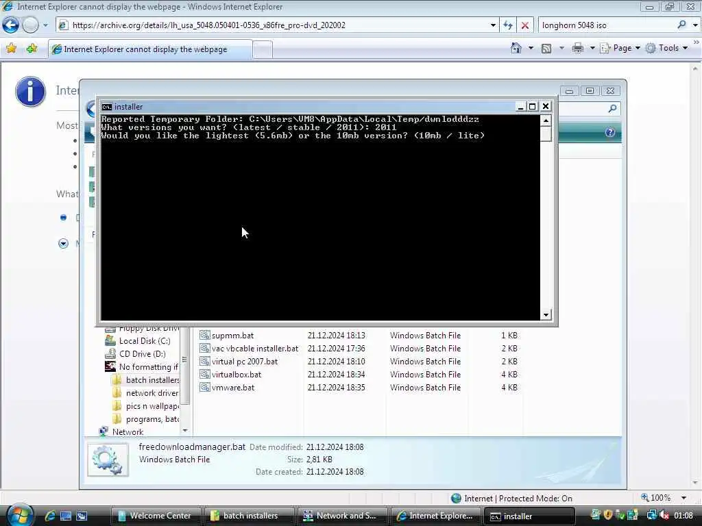
Task: Select Local Disk (C:) in the folder tree
Action: (x=144, y=341)
